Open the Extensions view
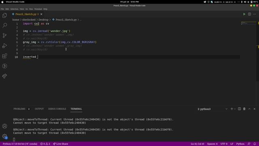 [4, 56]
